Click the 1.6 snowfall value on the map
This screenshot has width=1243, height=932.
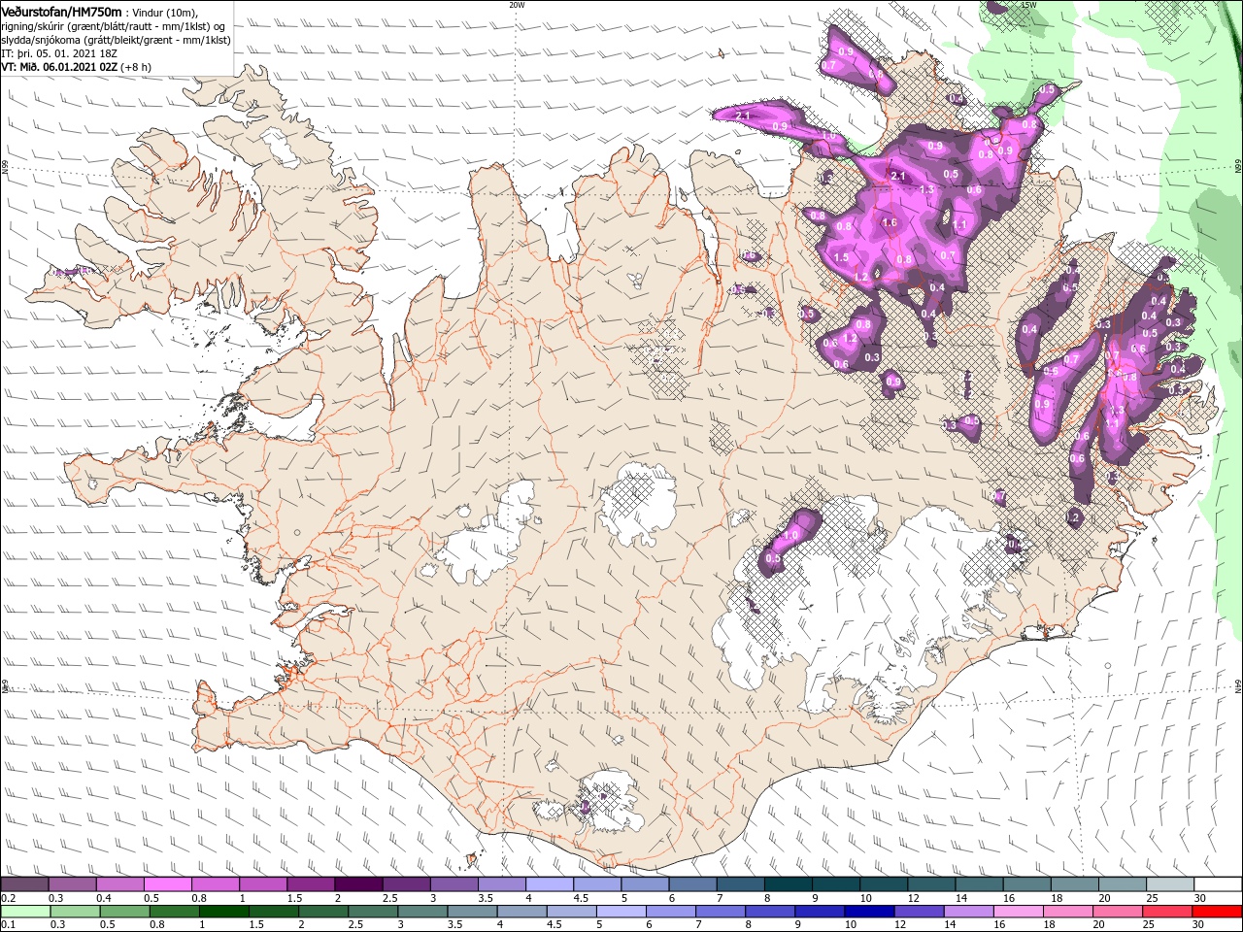point(889,223)
